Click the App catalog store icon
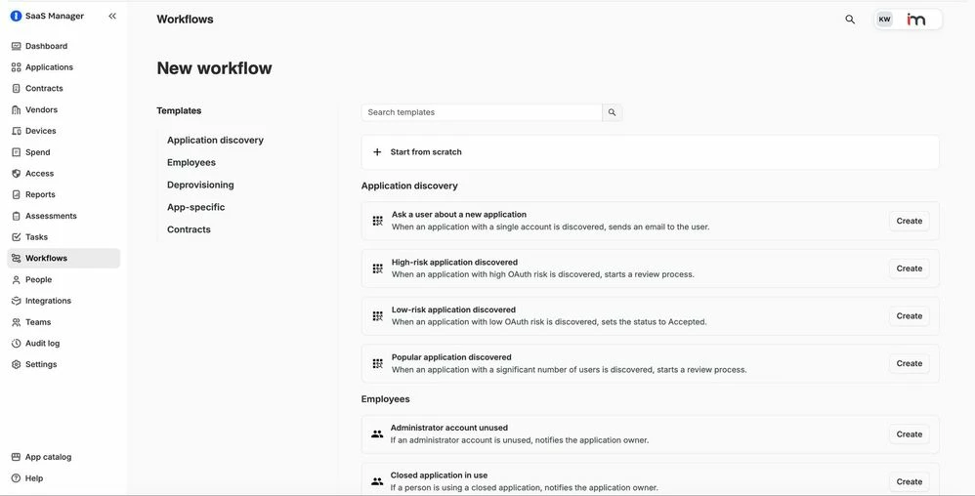 point(17,457)
